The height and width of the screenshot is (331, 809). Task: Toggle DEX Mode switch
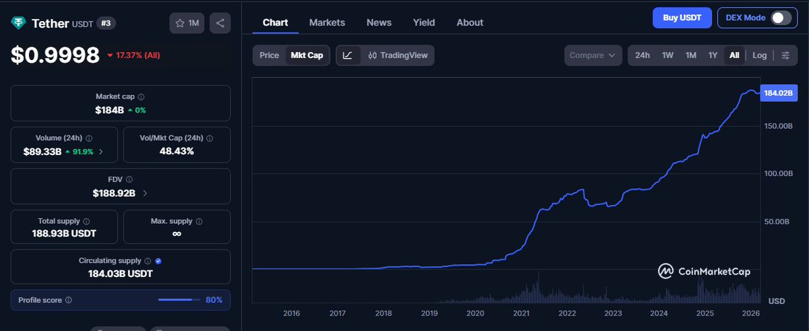click(x=781, y=18)
